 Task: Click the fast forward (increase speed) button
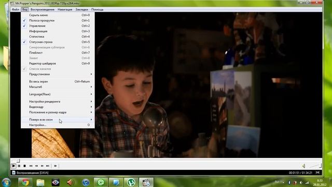[42, 166]
